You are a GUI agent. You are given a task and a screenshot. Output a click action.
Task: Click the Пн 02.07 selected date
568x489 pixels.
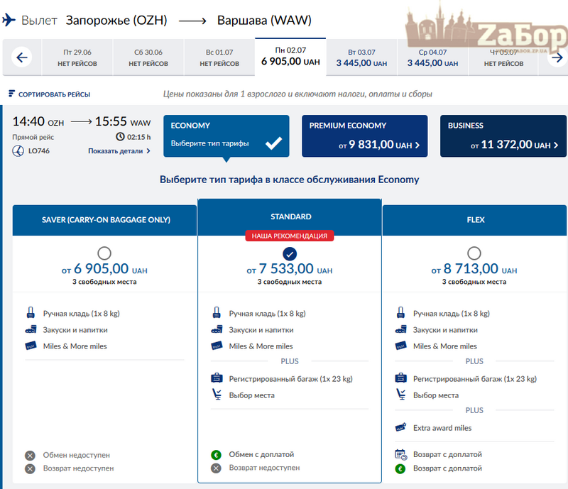click(x=290, y=57)
